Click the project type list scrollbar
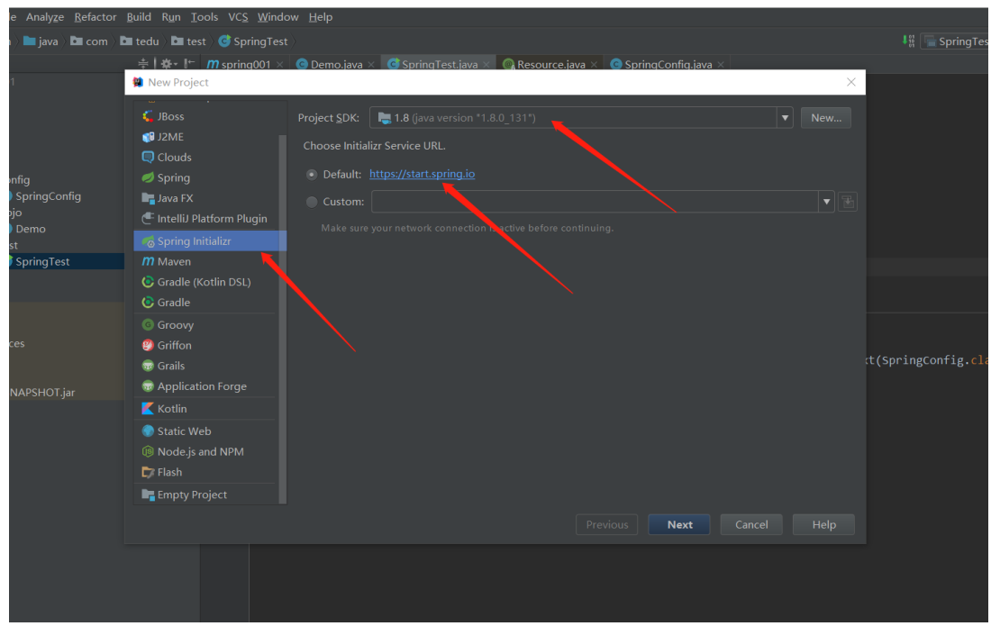The width and height of the screenshot is (991, 626). point(283,318)
